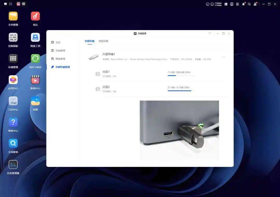Open the task list icon in top bar
Screen dimensions: 280x197
237,4
